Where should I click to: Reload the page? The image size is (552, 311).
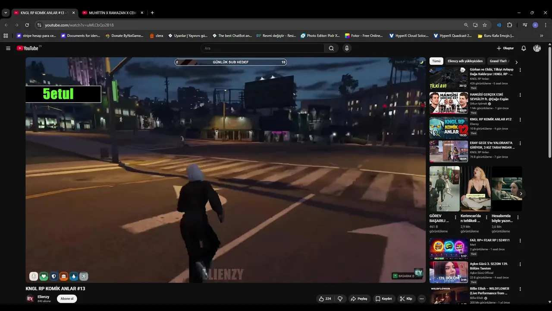(27, 25)
